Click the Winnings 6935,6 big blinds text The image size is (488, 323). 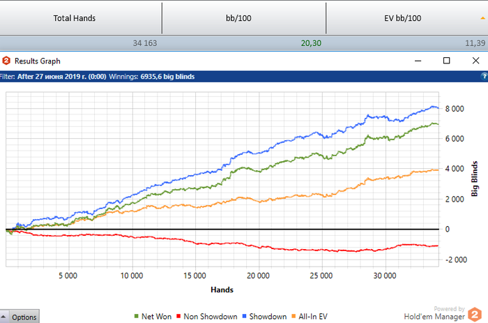click(x=151, y=77)
